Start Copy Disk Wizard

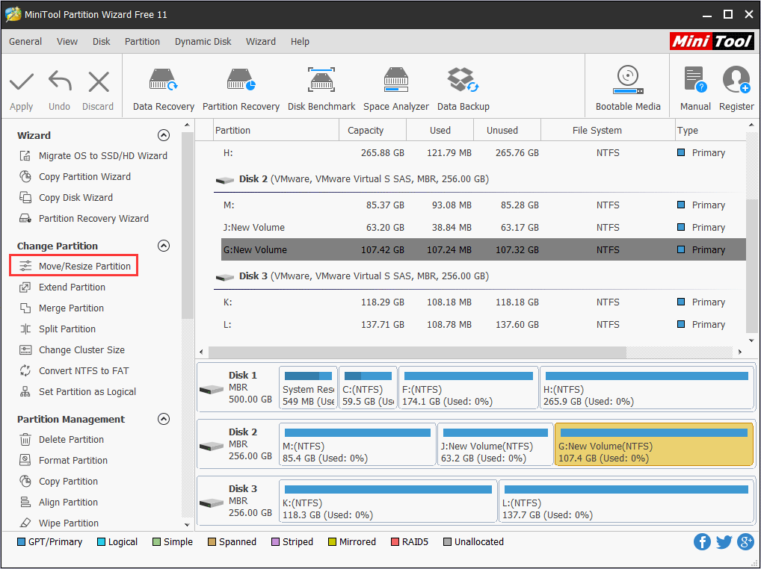click(x=66, y=197)
